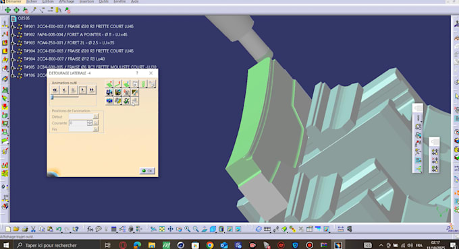The width and height of the screenshot is (459, 249).
Task: Open File Explorer from the taskbar
Action: [152, 245]
